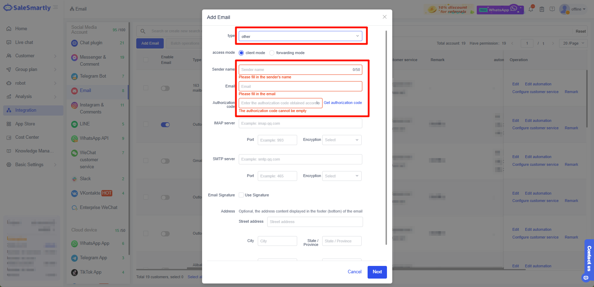Screen dimensions: 594x287
Task: Click the Enterprise WeChat icon
Action: (74, 208)
